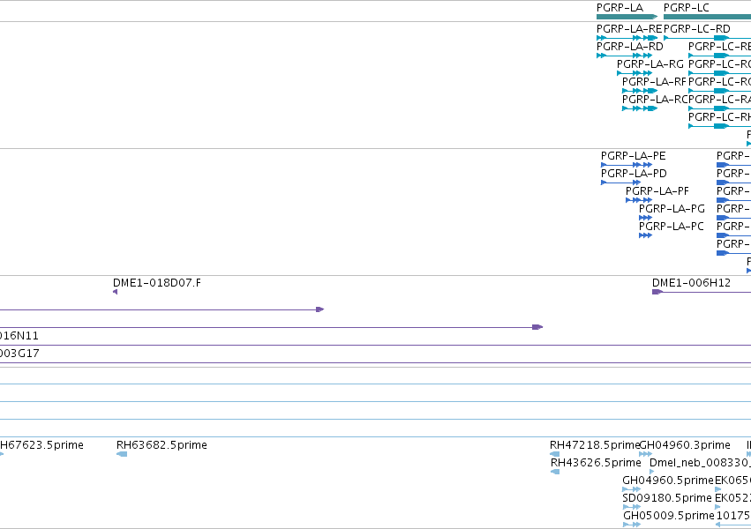Click the RH63682.5prime EST glyph

tap(122, 454)
